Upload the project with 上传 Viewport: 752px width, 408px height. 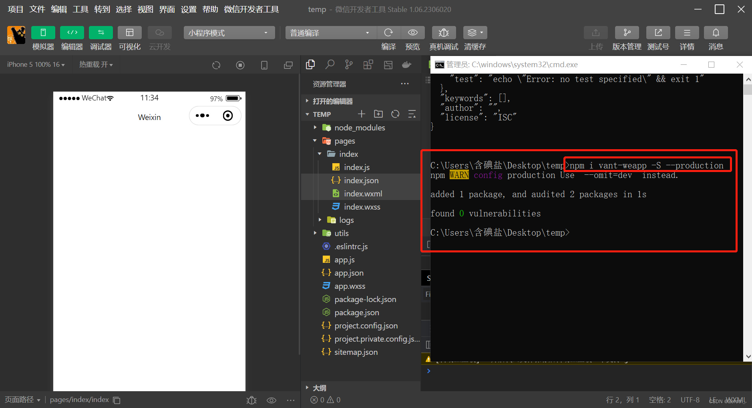(x=595, y=38)
